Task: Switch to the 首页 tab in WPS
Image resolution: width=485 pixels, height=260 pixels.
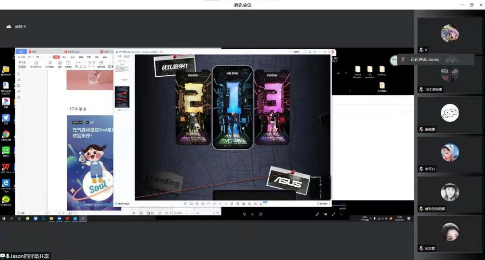Action: (21, 51)
